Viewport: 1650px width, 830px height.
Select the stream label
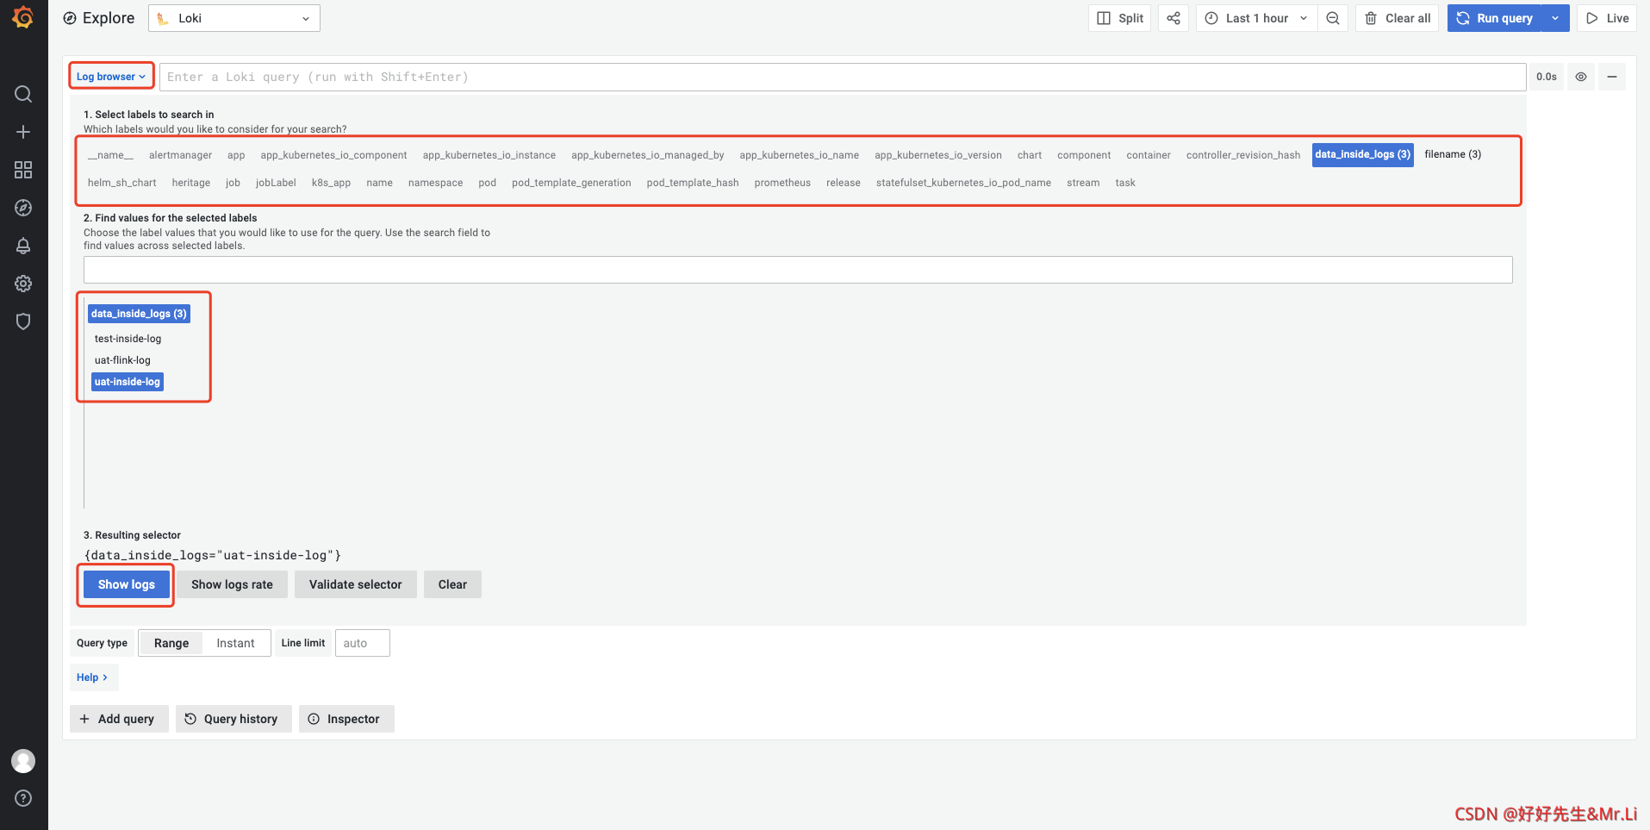click(x=1083, y=183)
